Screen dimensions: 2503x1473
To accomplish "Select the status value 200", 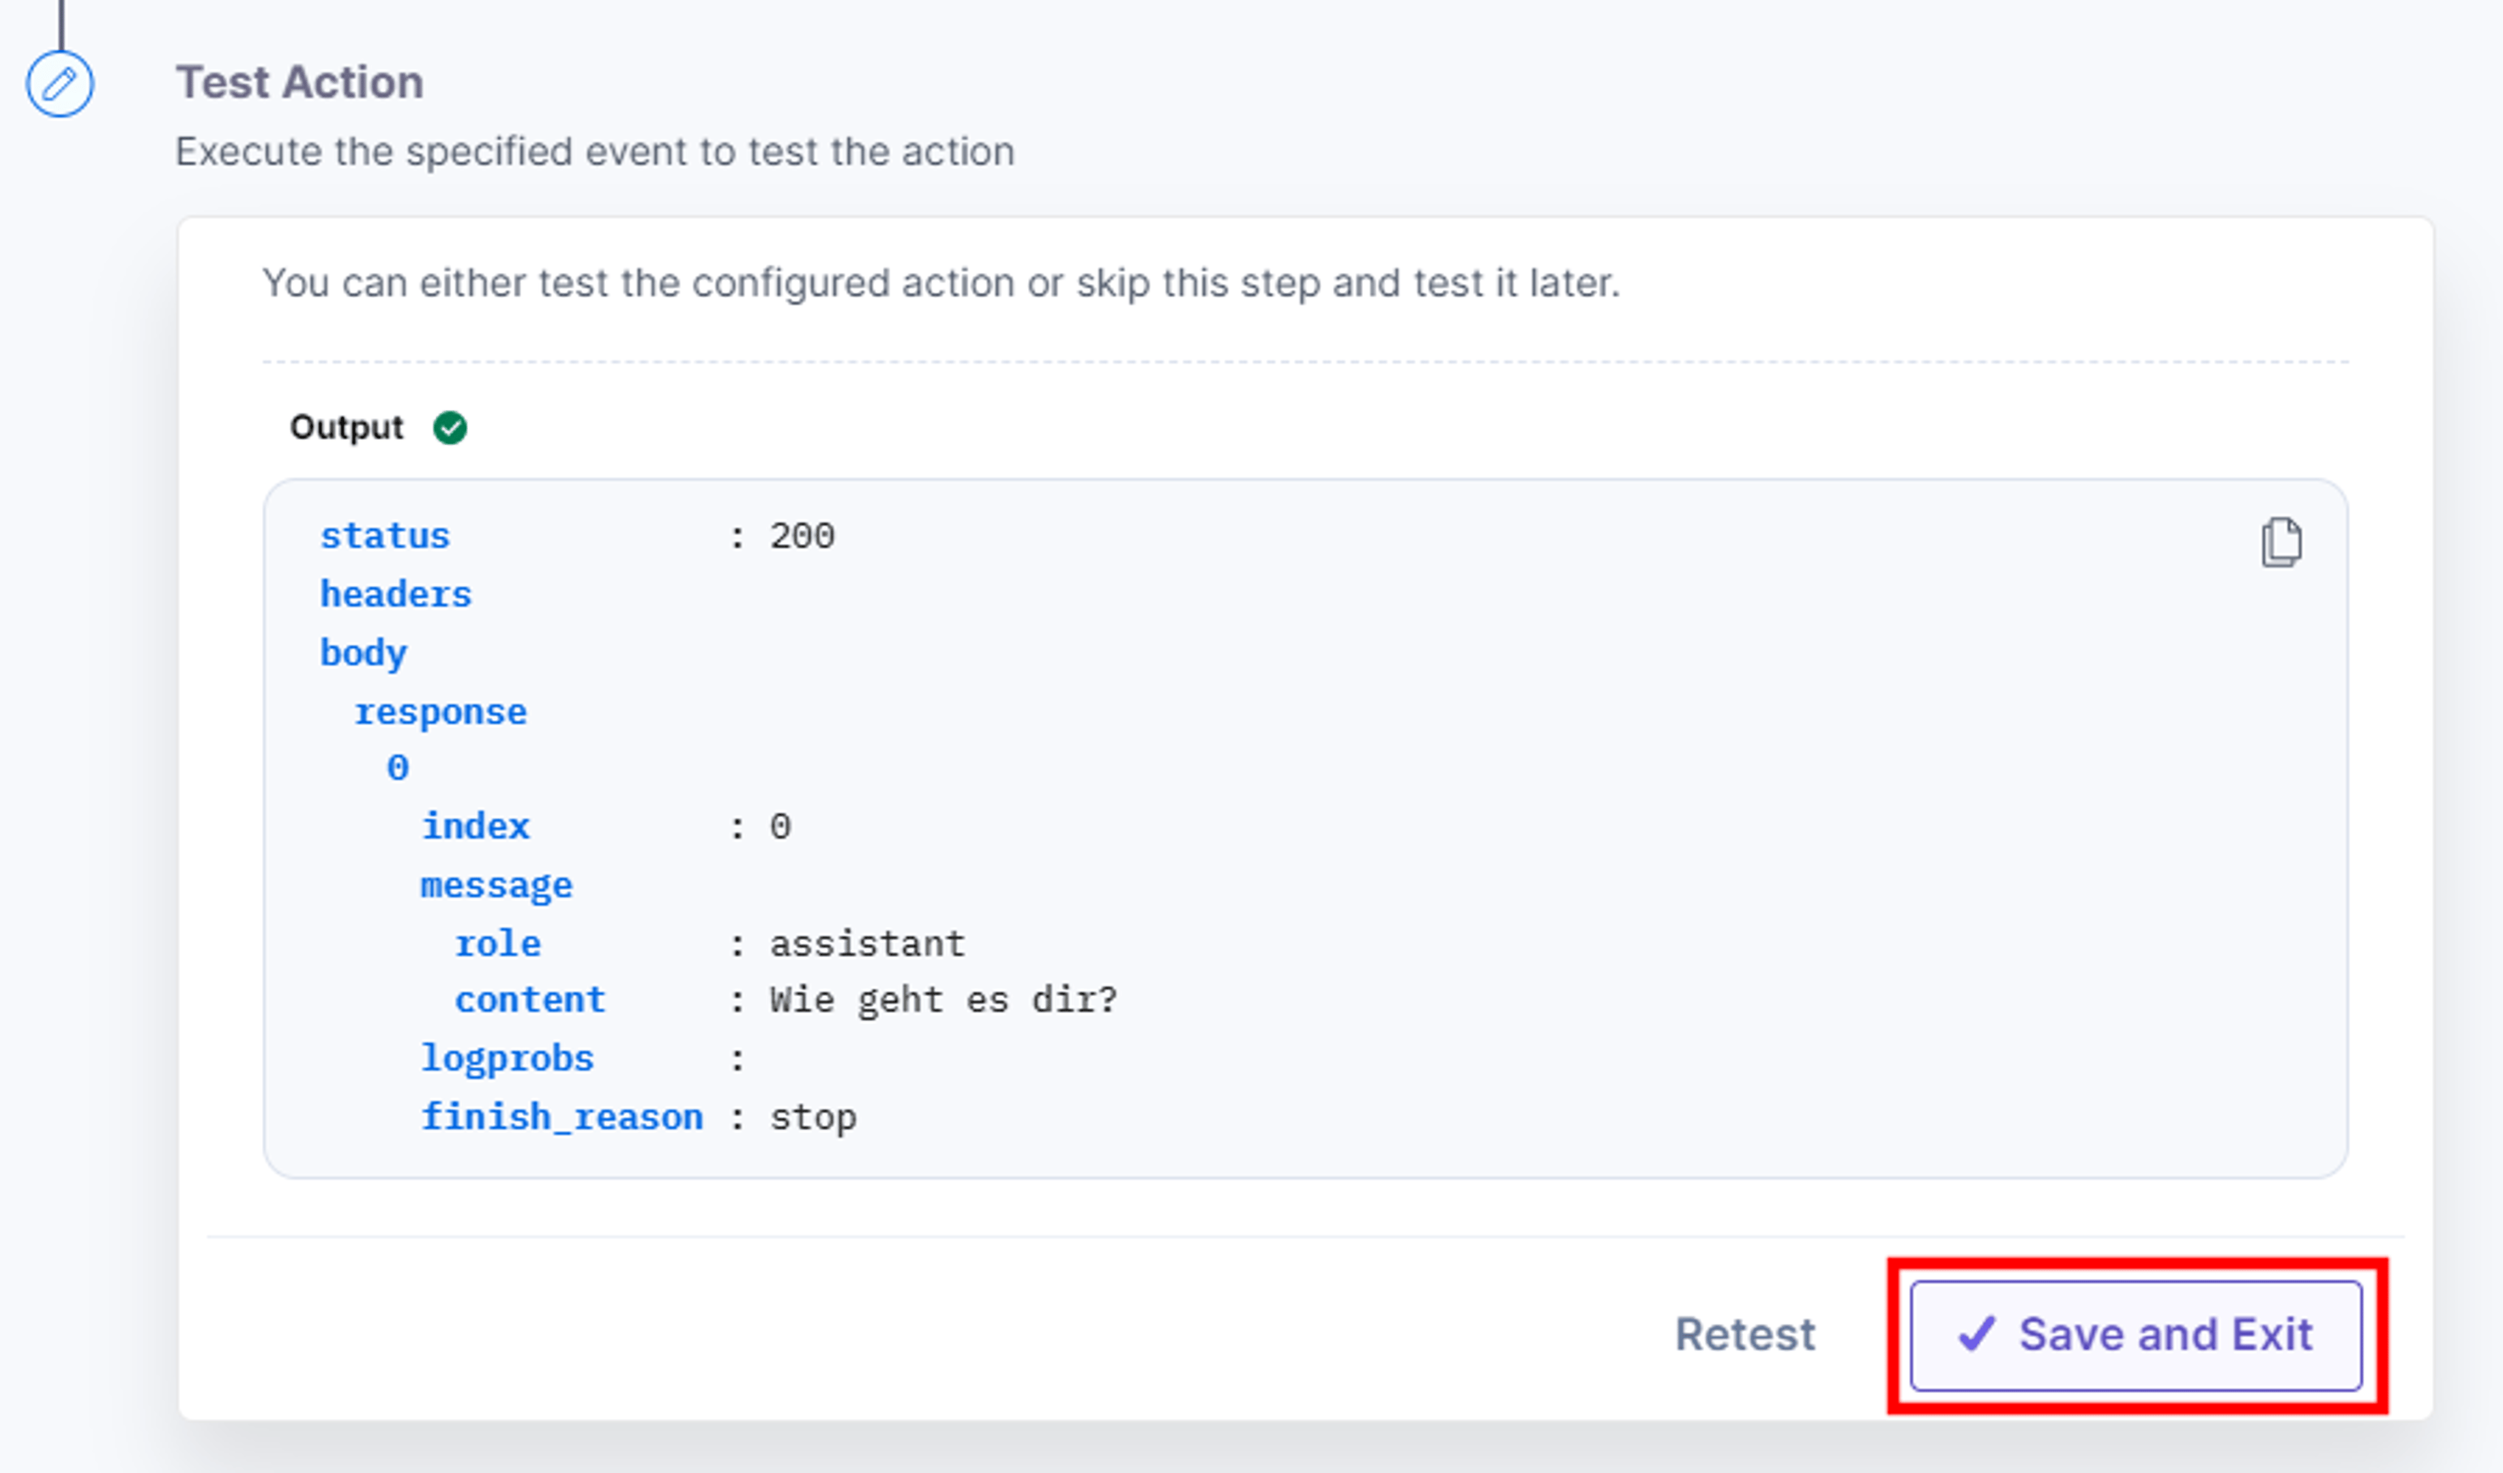I will click(x=802, y=536).
